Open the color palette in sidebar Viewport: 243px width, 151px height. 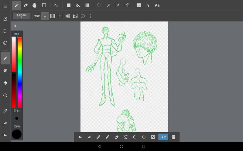(x=5, y=71)
